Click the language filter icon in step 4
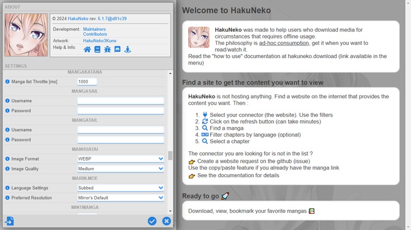This screenshot has width=411, height=230. point(205,135)
